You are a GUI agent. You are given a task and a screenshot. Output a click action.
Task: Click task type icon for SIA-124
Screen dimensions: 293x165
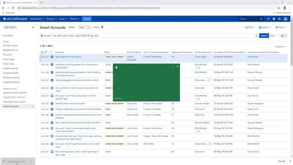(x=52, y=72)
